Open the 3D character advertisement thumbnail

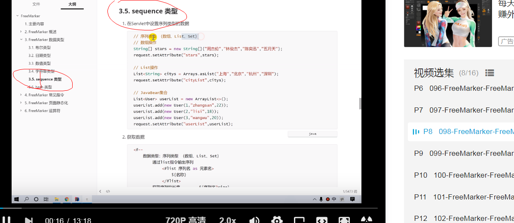point(448,24)
